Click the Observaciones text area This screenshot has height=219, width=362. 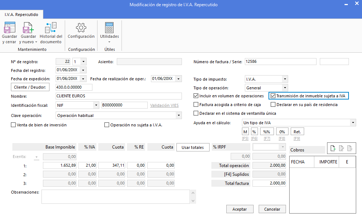point(116,196)
